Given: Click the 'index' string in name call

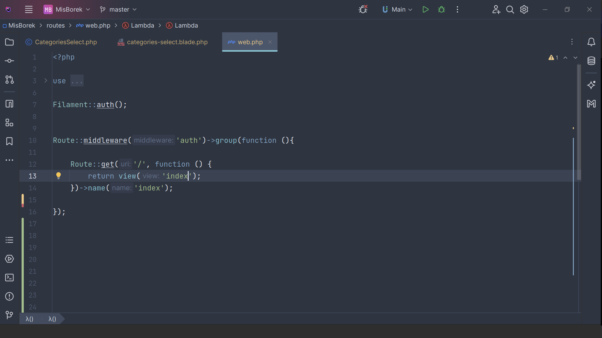Looking at the screenshot, I should pyautogui.click(x=149, y=188).
